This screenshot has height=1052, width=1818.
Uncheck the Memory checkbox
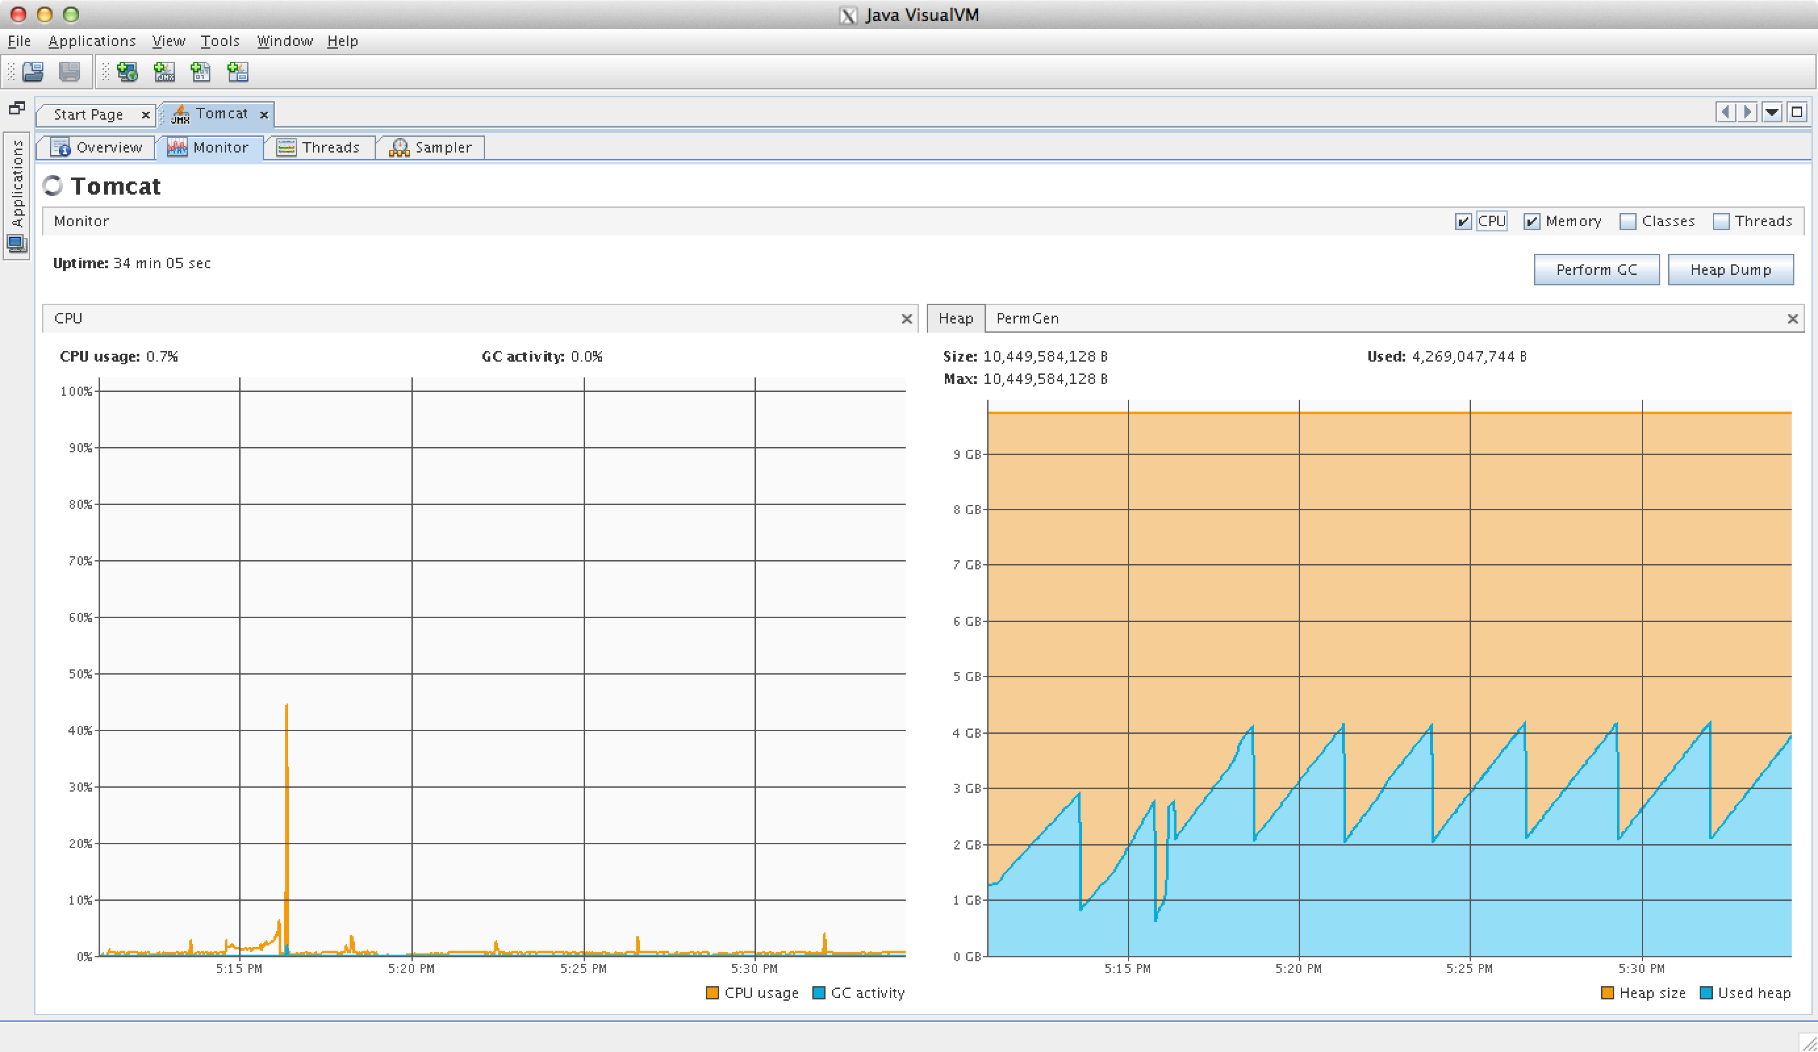point(1531,222)
